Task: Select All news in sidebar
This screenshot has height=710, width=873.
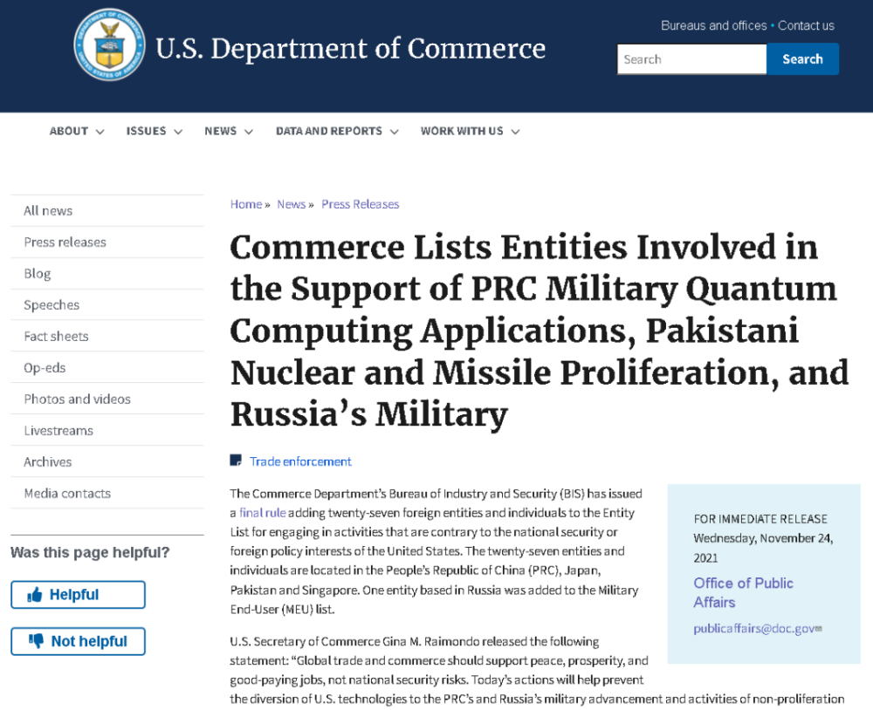Action: 107,211
